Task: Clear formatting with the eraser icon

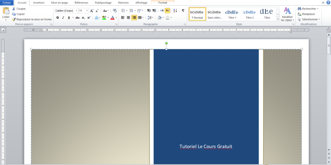Action: tap(115, 10)
